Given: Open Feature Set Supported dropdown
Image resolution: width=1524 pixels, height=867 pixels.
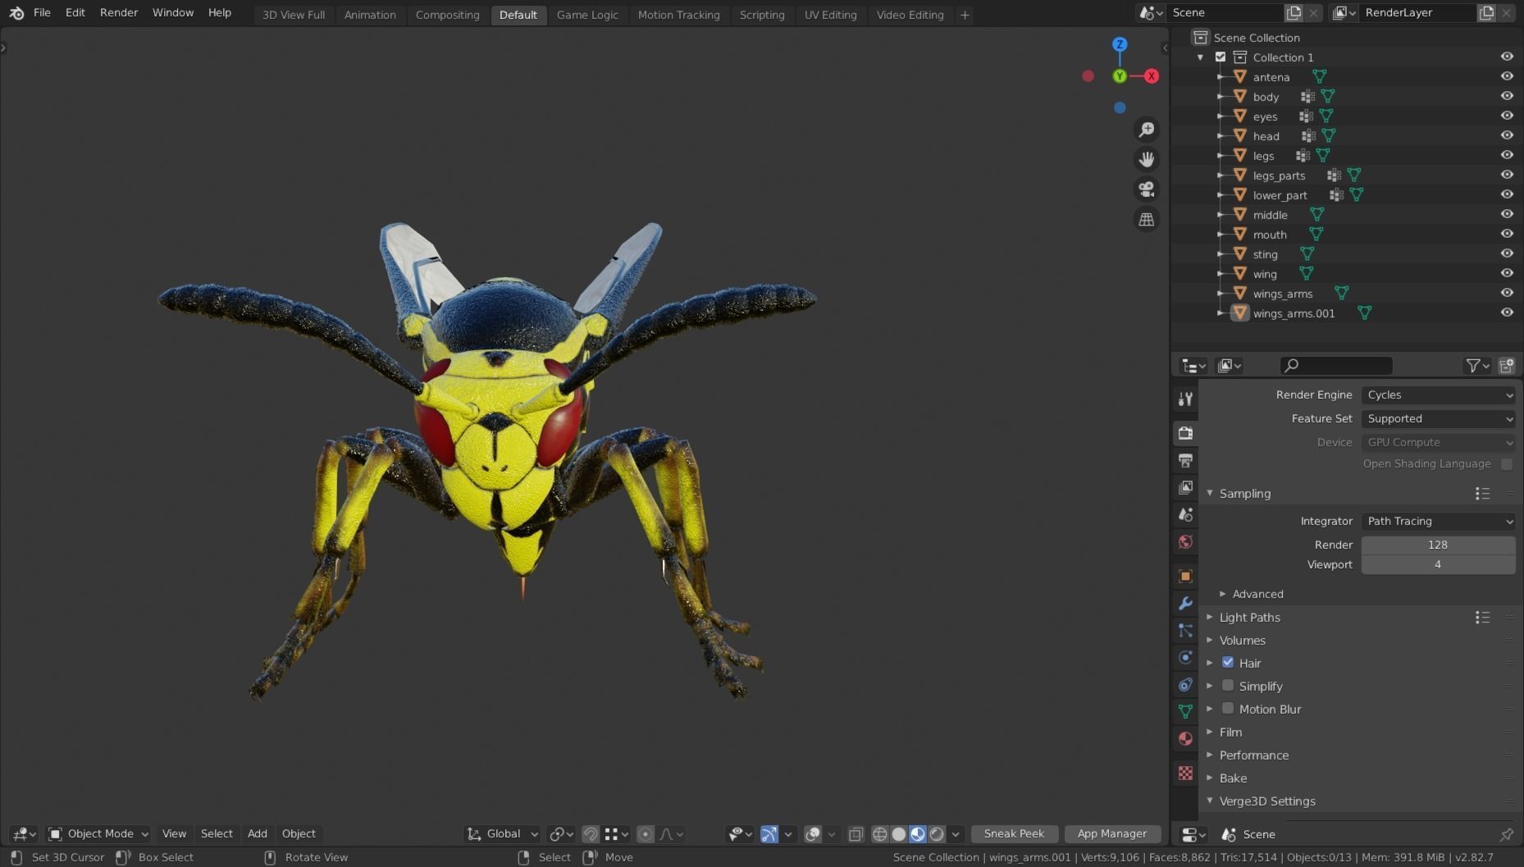Looking at the screenshot, I should [1439, 418].
